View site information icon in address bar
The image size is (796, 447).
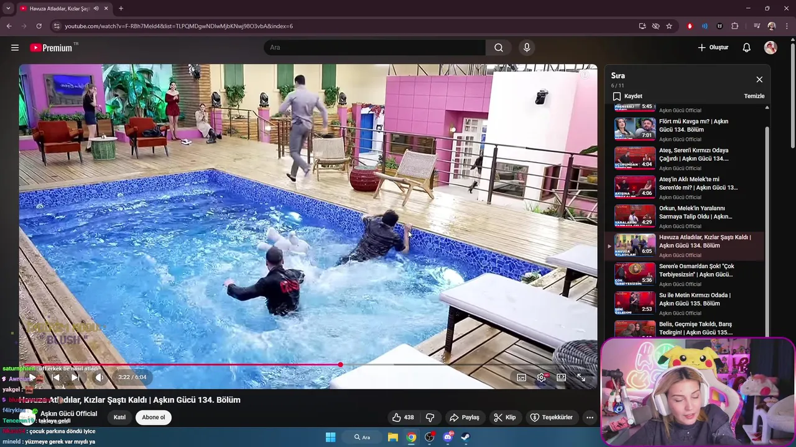click(57, 26)
